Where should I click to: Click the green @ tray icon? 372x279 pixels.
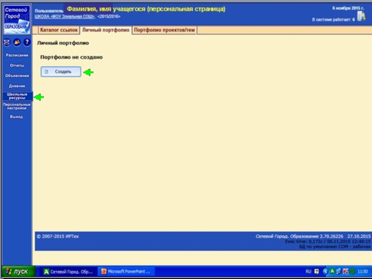pos(352,272)
